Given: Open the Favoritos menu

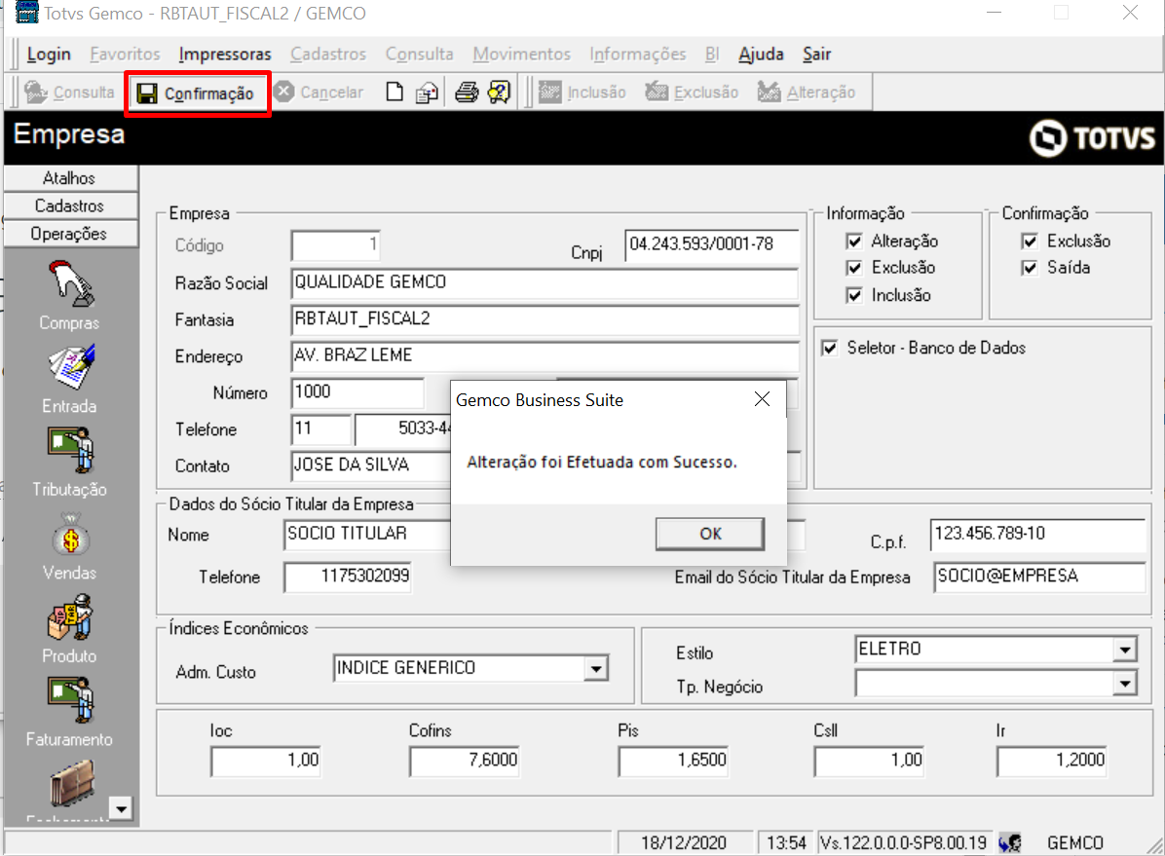Looking at the screenshot, I should coord(125,55).
